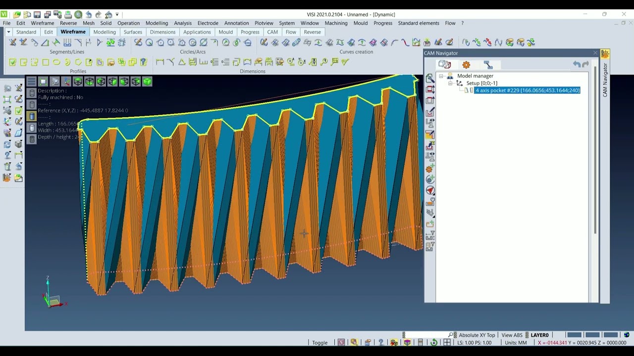Click the fit-to-window view icon
This screenshot has width=634, height=356.
[43, 82]
